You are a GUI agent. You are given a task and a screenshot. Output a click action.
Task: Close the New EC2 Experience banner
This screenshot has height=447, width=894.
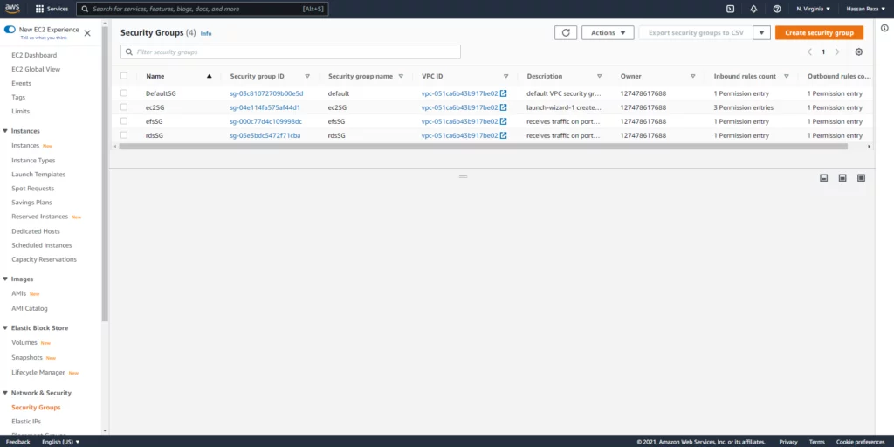(x=87, y=33)
